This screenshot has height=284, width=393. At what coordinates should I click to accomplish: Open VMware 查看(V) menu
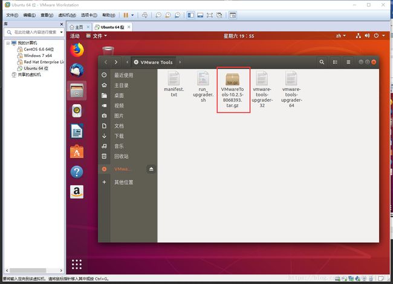tap(47, 15)
